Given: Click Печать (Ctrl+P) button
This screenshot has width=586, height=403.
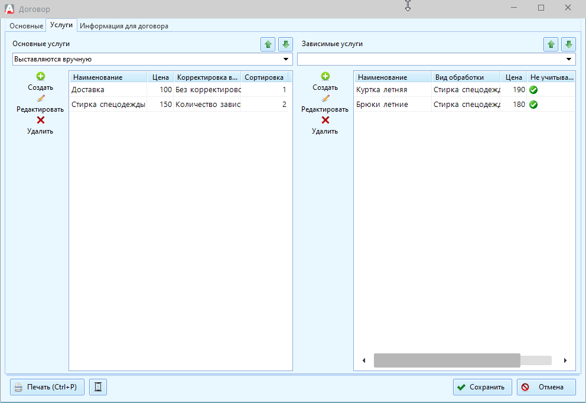Looking at the screenshot, I should (x=47, y=387).
